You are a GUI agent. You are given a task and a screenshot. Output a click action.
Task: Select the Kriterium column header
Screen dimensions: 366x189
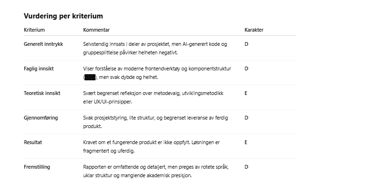coord(34,30)
